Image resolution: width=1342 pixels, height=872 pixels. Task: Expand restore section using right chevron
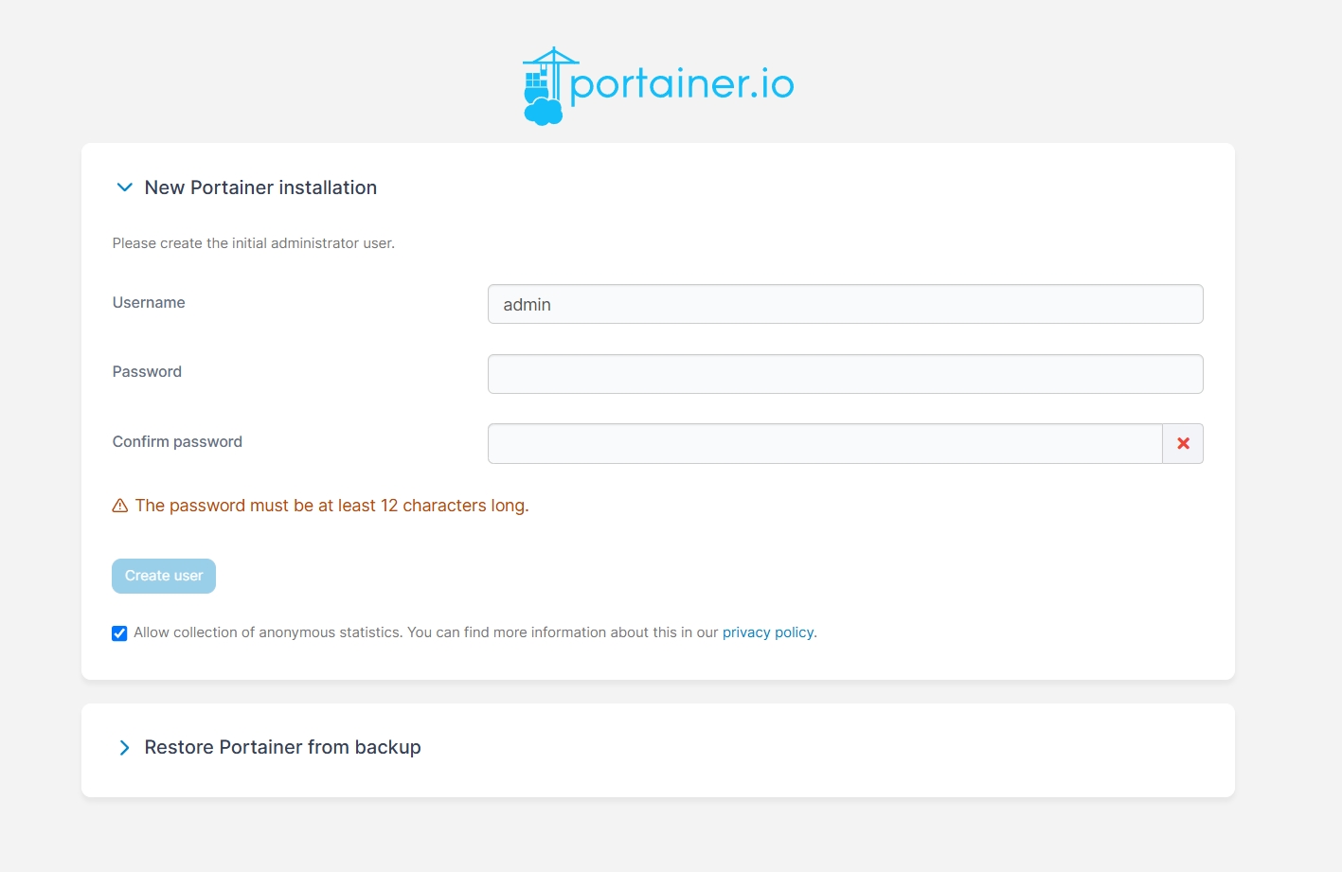124,748
